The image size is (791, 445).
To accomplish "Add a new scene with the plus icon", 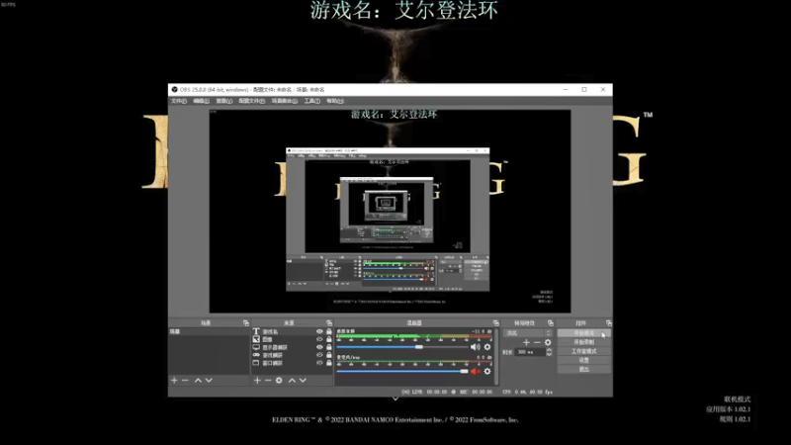I will (x=175, y=381).
